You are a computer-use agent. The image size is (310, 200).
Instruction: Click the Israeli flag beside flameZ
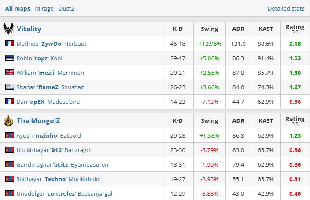pyautogui.click(x=9, y=87)
